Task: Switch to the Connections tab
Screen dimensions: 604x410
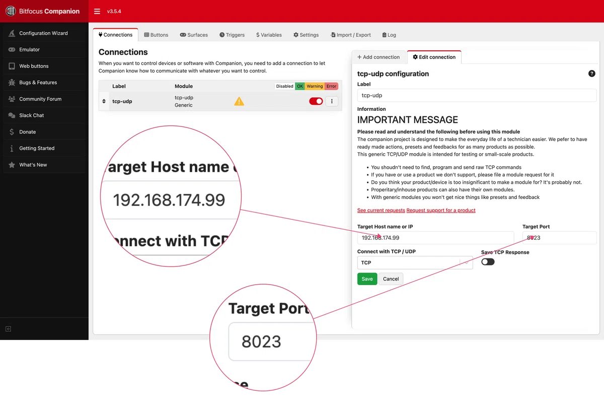Action: tap(115, 35)
